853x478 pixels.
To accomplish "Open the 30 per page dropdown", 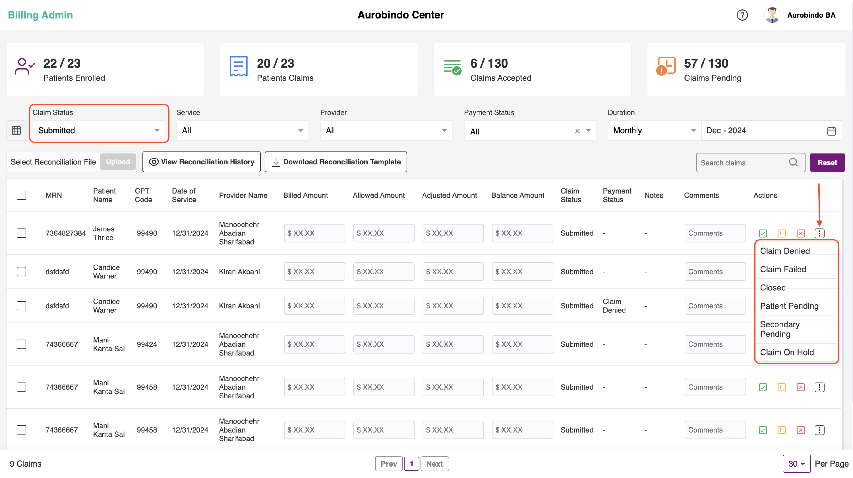I will click(x=796, y=464).
